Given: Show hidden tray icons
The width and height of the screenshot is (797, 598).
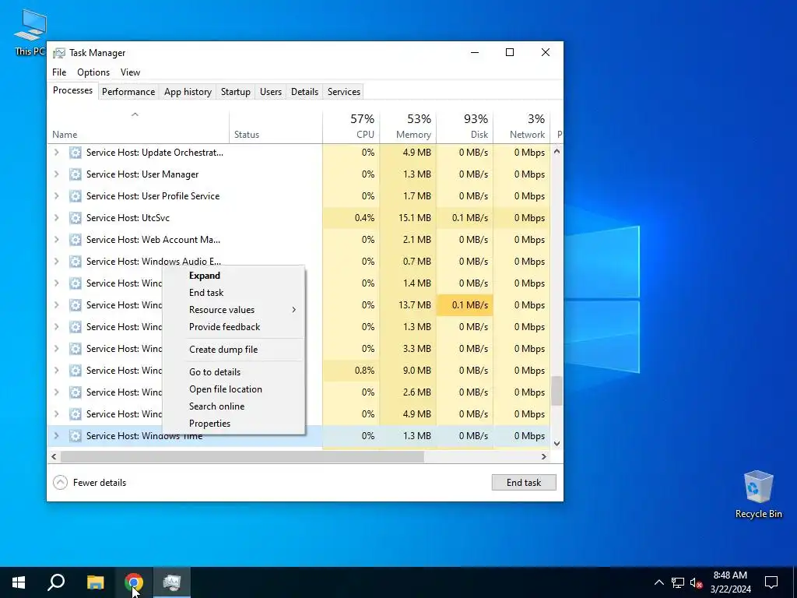Looking at the screenshot, I should point(658,582).
